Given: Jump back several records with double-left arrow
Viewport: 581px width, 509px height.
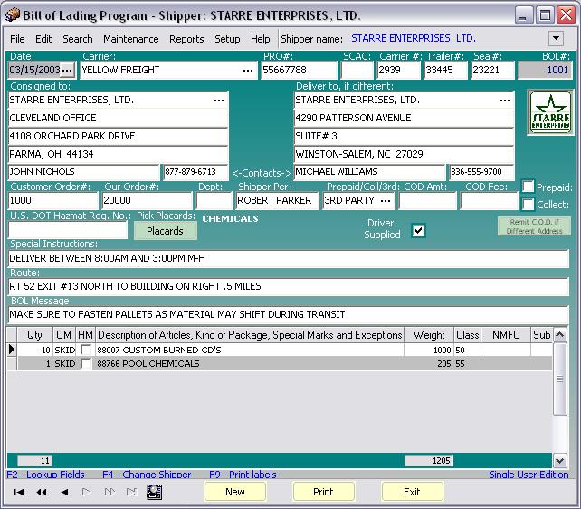Looking at the screenshot, I should click(x=42, y=492).
